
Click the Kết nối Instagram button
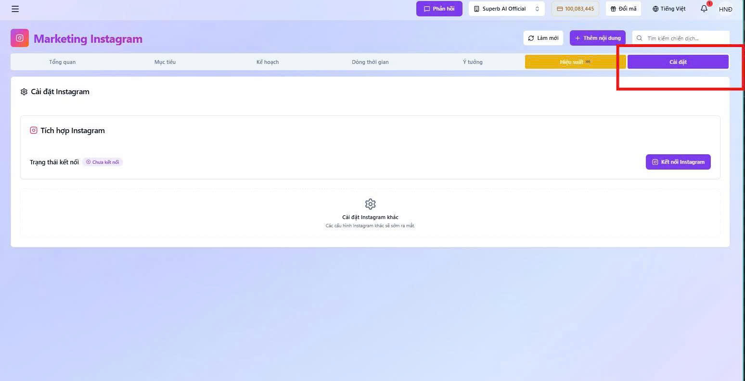point(678,162)
